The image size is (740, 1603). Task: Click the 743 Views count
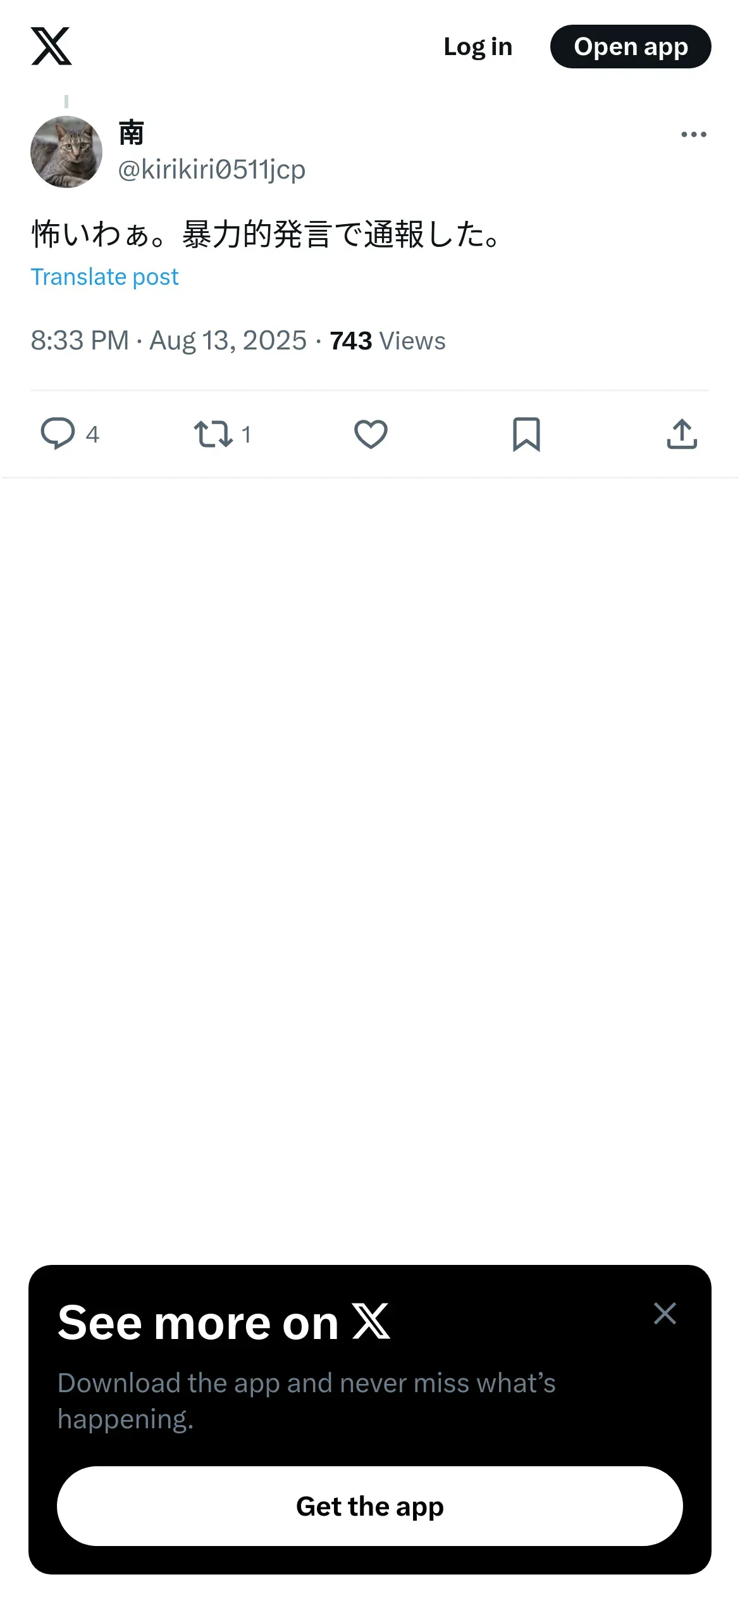pos(387,341)
